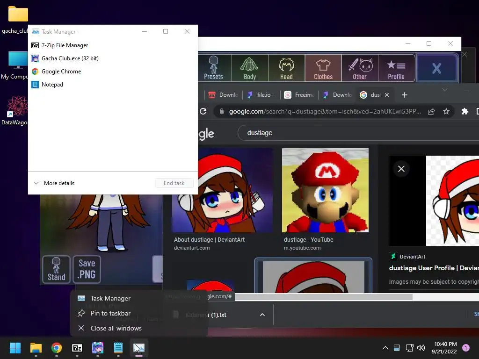The height and width of the screenshot is (359, 479).
Task: Close the dustiage Chrome tab
Action: point(387,95)
